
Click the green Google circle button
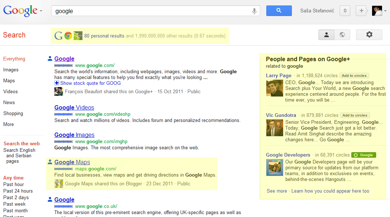pos(363,155)
